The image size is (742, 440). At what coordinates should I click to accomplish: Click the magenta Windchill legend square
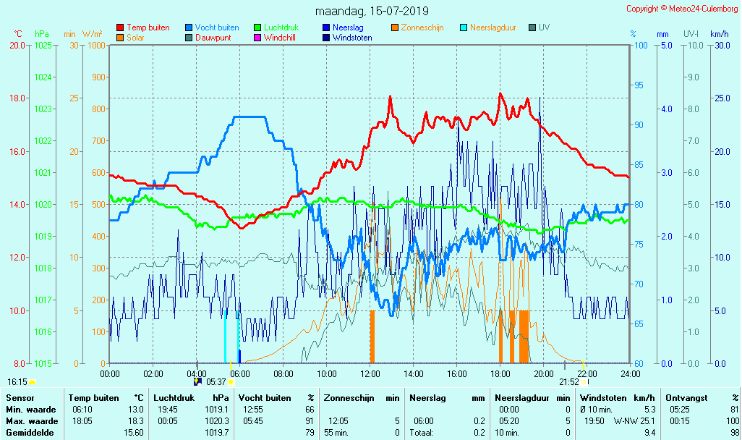coord(257,38)
